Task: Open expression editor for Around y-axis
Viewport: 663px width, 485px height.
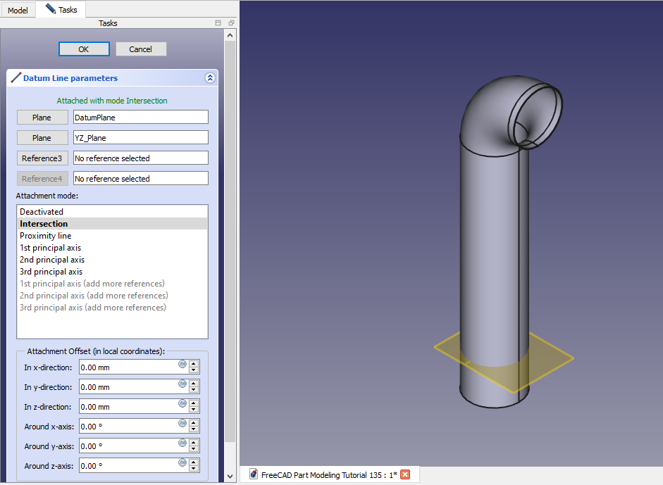Action: click(182, 443)
